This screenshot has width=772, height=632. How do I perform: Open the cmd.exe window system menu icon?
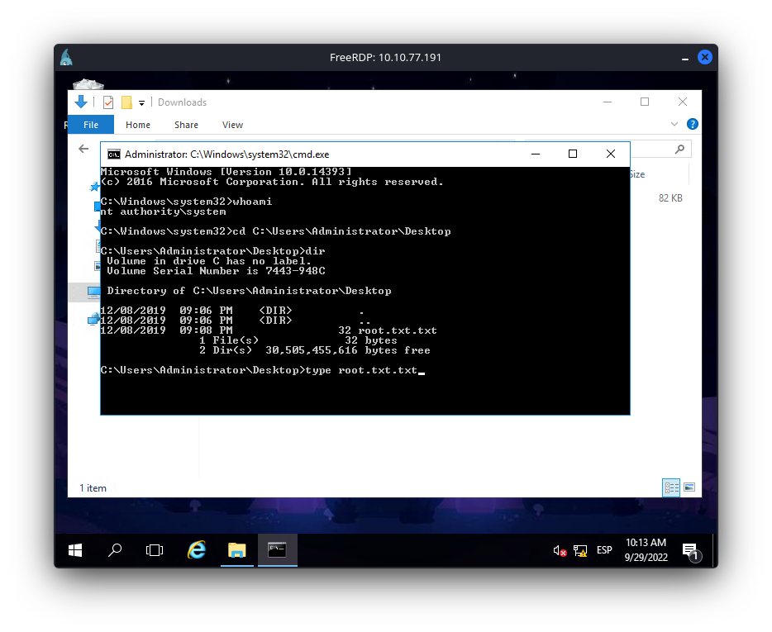(114, 154)
